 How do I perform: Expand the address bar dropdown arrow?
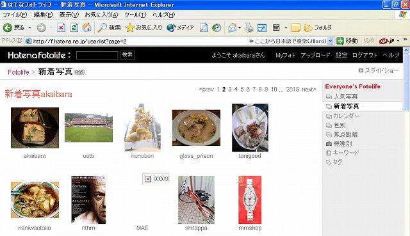tap(331, 41)
